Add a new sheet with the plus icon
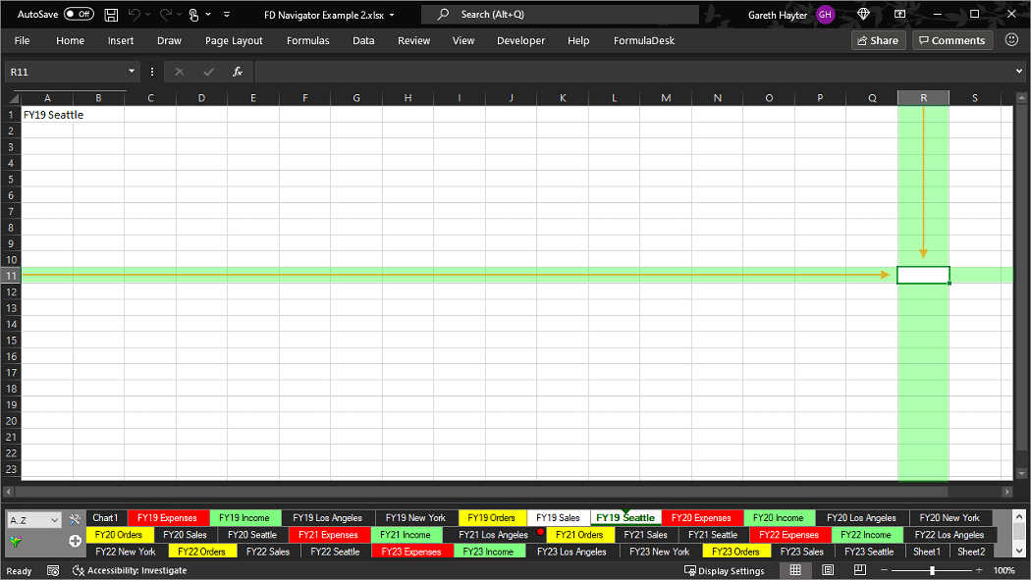The height and width of the screenshot is (580, 1031). point(76,540)
